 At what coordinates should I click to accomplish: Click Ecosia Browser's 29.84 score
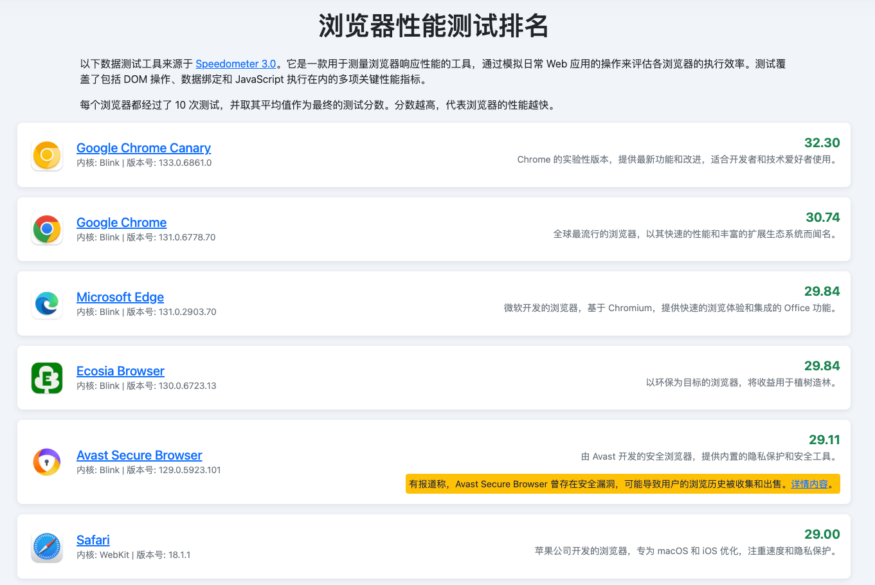tap(822, 366)
